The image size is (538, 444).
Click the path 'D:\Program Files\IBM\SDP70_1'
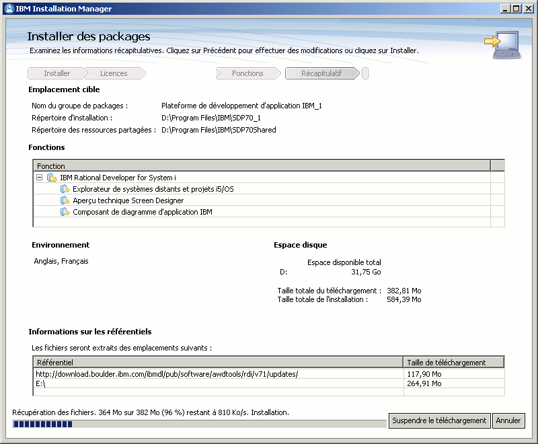211,118
